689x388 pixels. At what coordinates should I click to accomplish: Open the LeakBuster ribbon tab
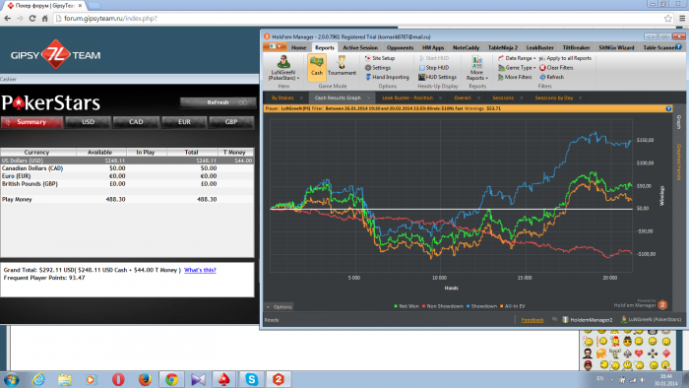click(x=540, y=47)
